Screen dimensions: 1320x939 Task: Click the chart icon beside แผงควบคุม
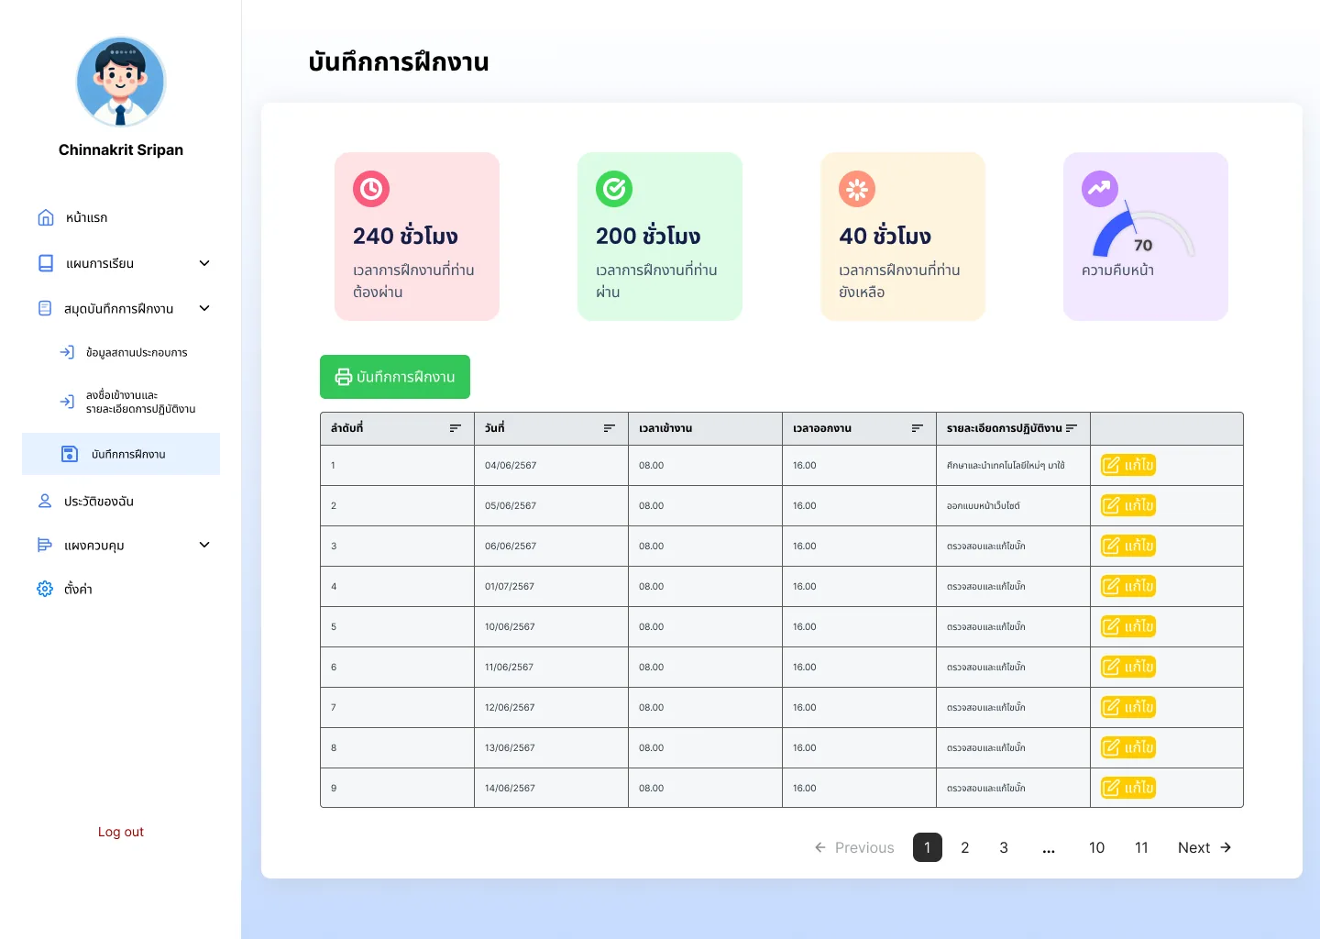tap(45, 545)
